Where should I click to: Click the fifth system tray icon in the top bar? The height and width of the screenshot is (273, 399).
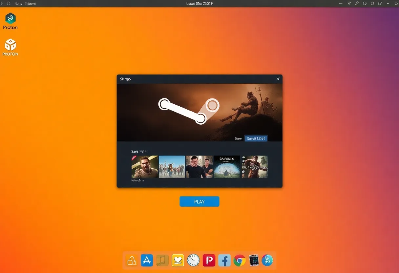click(372, 4)
